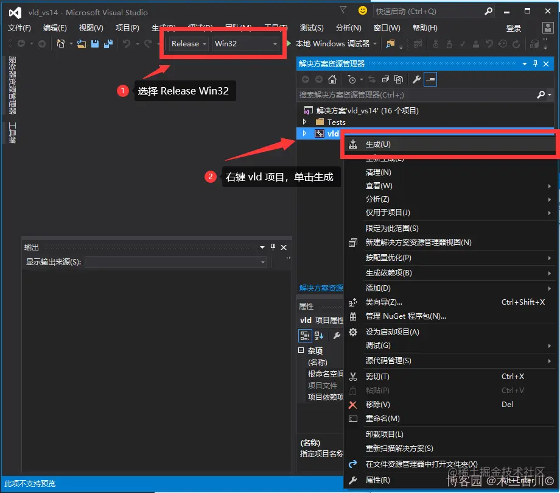
Task: Click the Properties wrench icon in Solution Explorer toolbar
Action: 416,79
